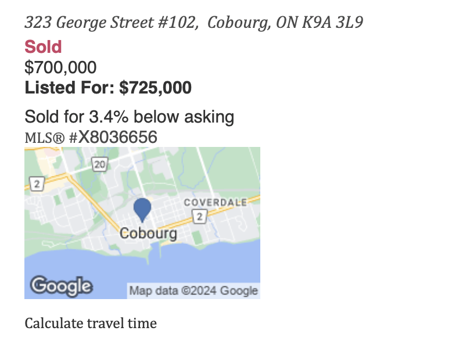Click the Map data ©2024 Google attribution
459x338 pixels.
coord(193,290)
